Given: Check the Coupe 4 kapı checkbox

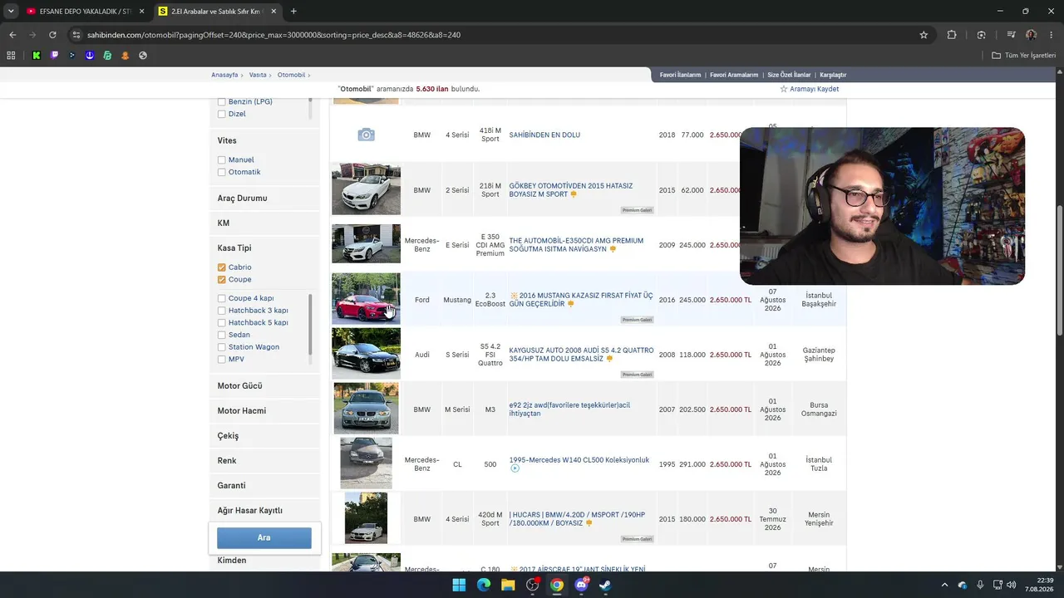Looking at the screenshot, I should coord(222,298).
